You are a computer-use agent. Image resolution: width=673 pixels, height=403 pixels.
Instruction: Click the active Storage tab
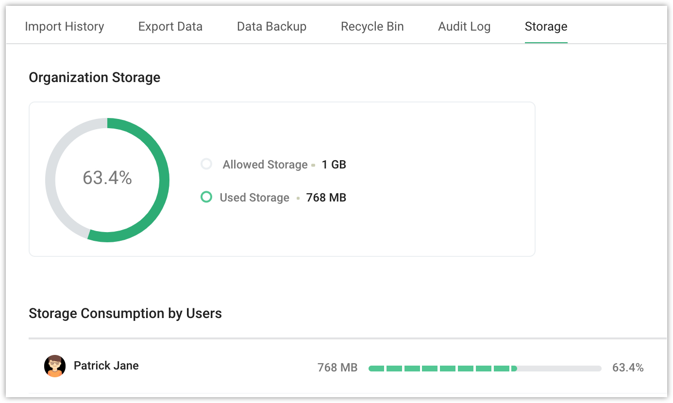(x=546, y=27)
